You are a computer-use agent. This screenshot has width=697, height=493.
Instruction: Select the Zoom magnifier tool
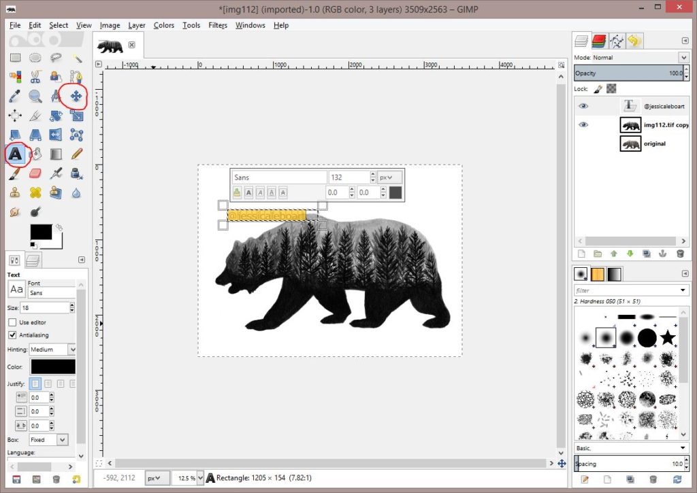tap(35, 96)
